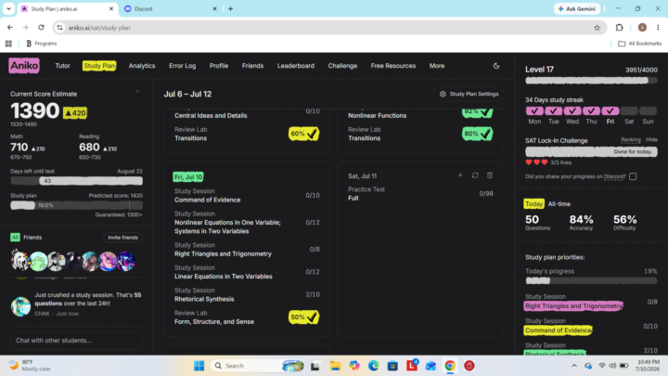Open the Command of Evidence study session

pos(247,196)
